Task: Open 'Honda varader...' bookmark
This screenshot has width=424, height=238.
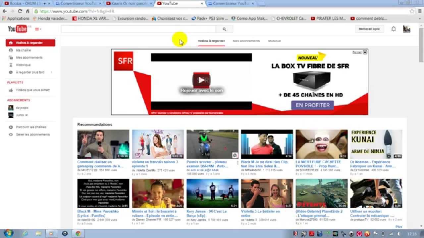Action: [x=50, y=19]
